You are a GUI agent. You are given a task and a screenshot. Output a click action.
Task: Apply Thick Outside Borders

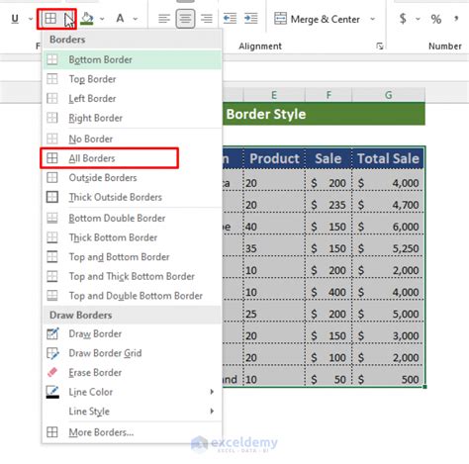pos(133,197)
